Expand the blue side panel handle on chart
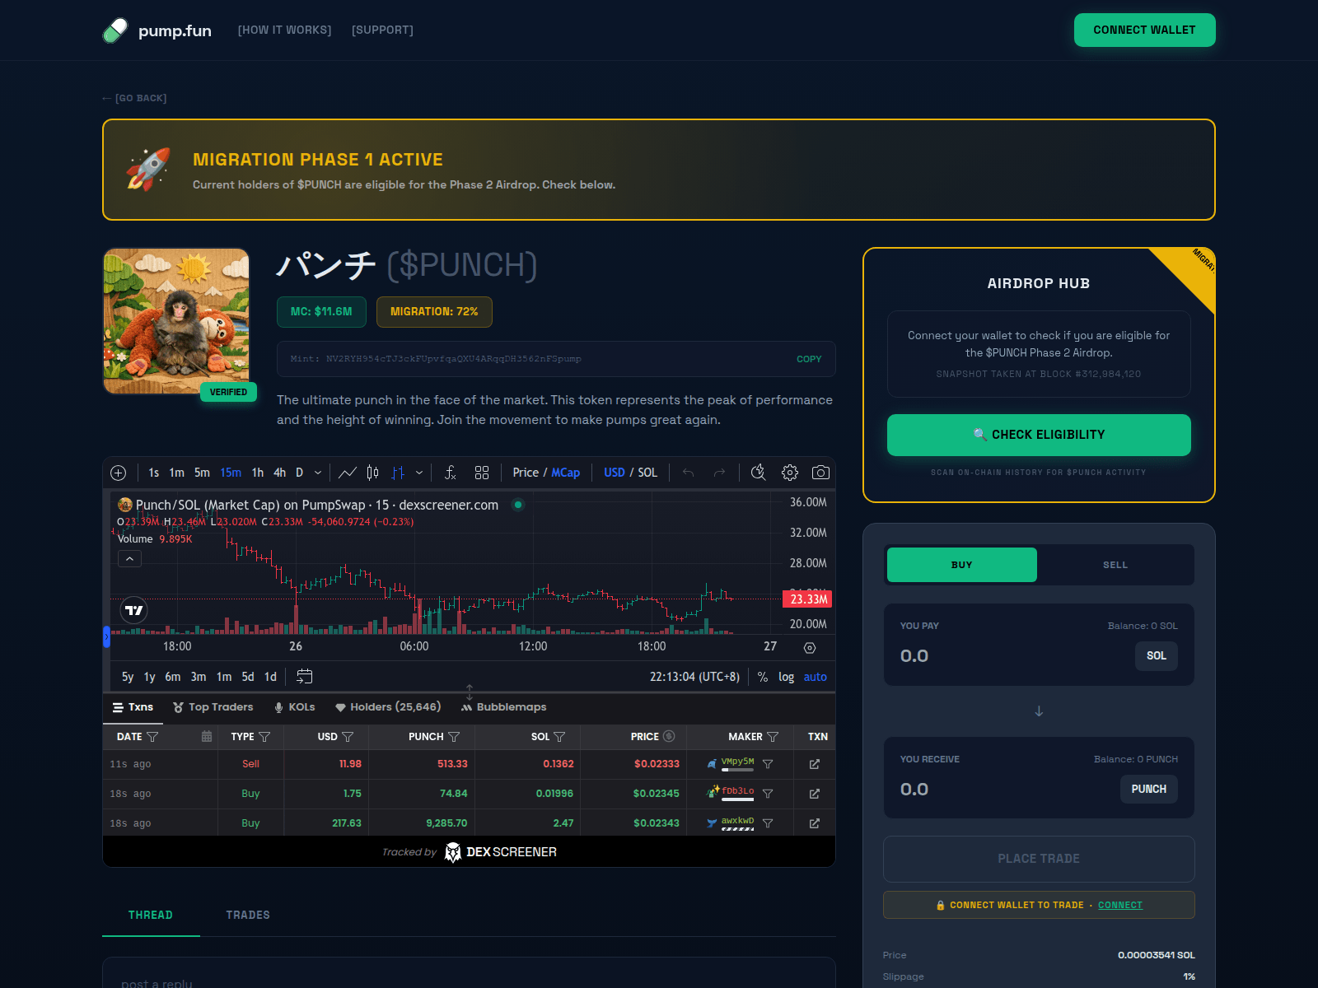Image resolution: width=1318 pixels, height=988 pixels. [x=106, y=636]
